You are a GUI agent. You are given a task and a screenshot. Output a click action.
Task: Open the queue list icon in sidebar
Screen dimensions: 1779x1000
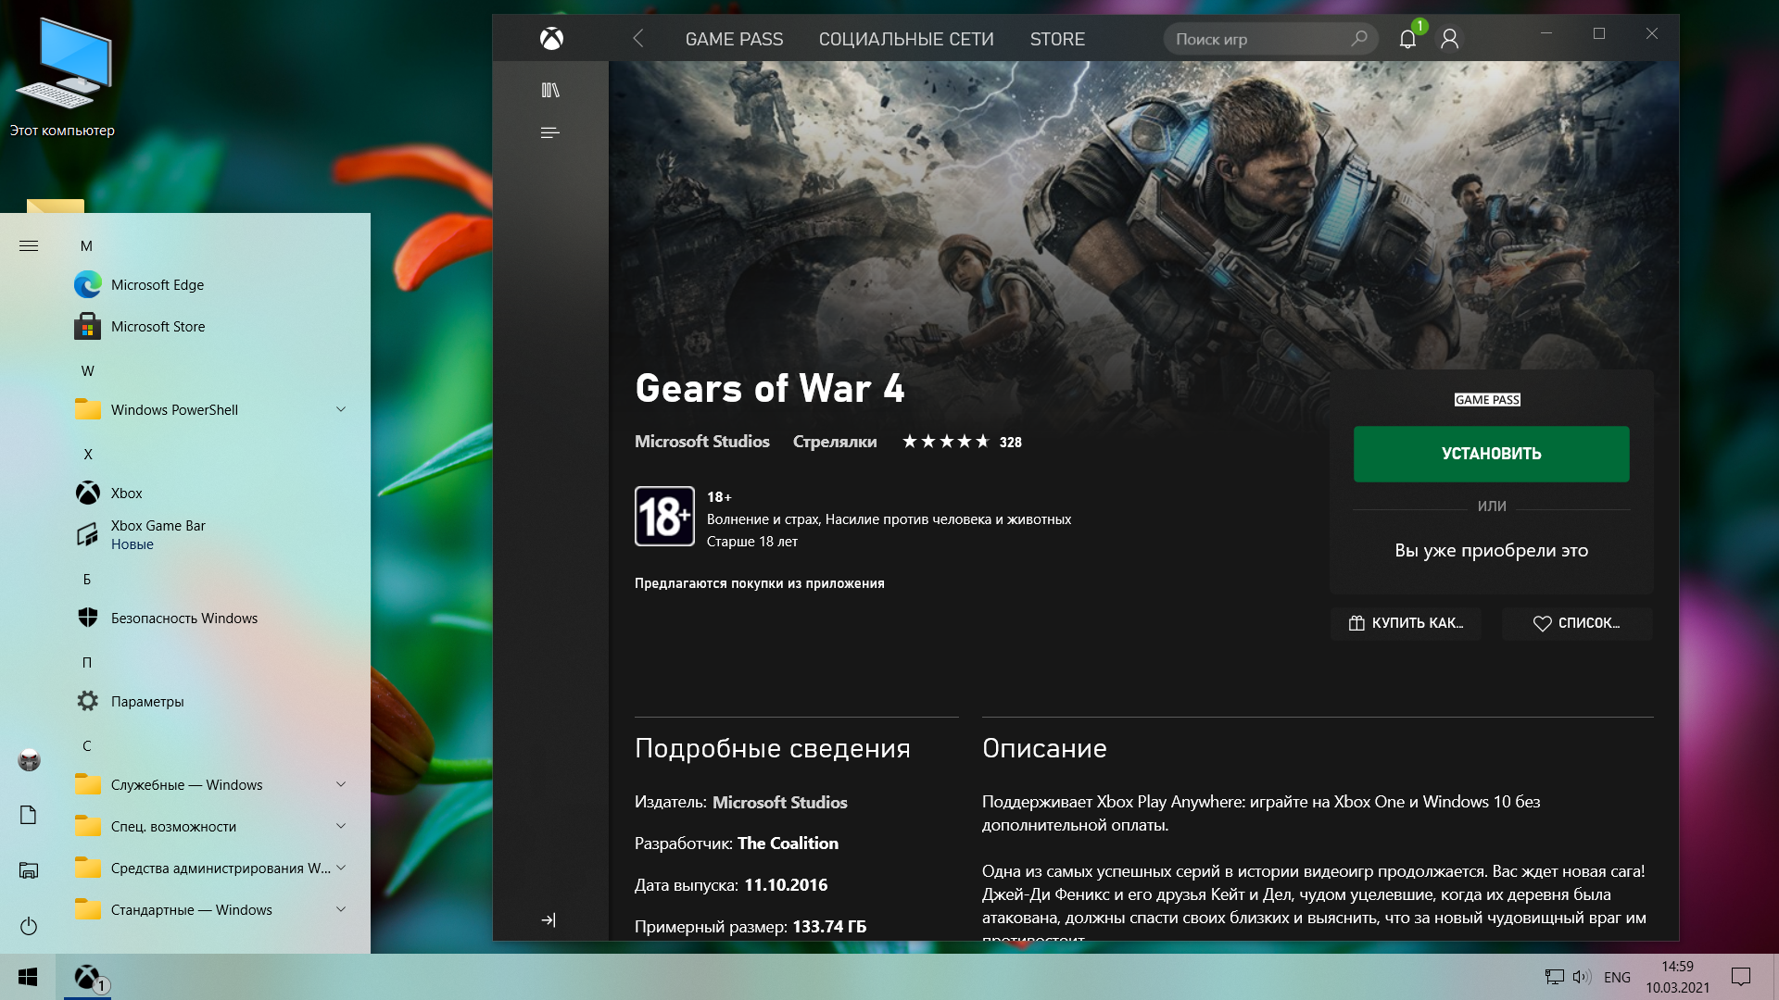(550, 132)
